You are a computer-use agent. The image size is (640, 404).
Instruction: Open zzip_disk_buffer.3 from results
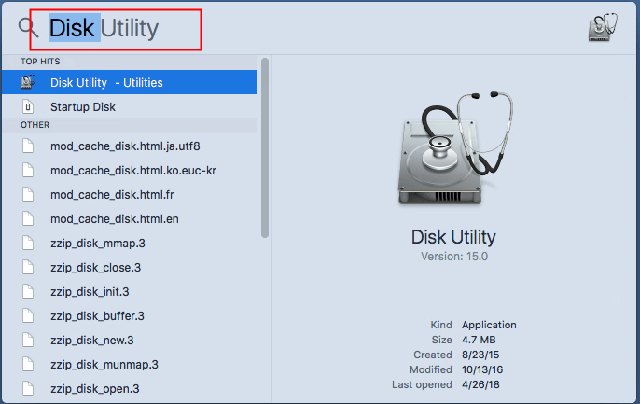[x=130, y=316]
